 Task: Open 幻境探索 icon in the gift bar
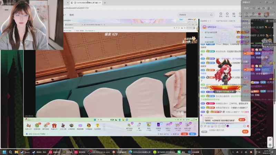pyautogui.click(x=71, y=126)
